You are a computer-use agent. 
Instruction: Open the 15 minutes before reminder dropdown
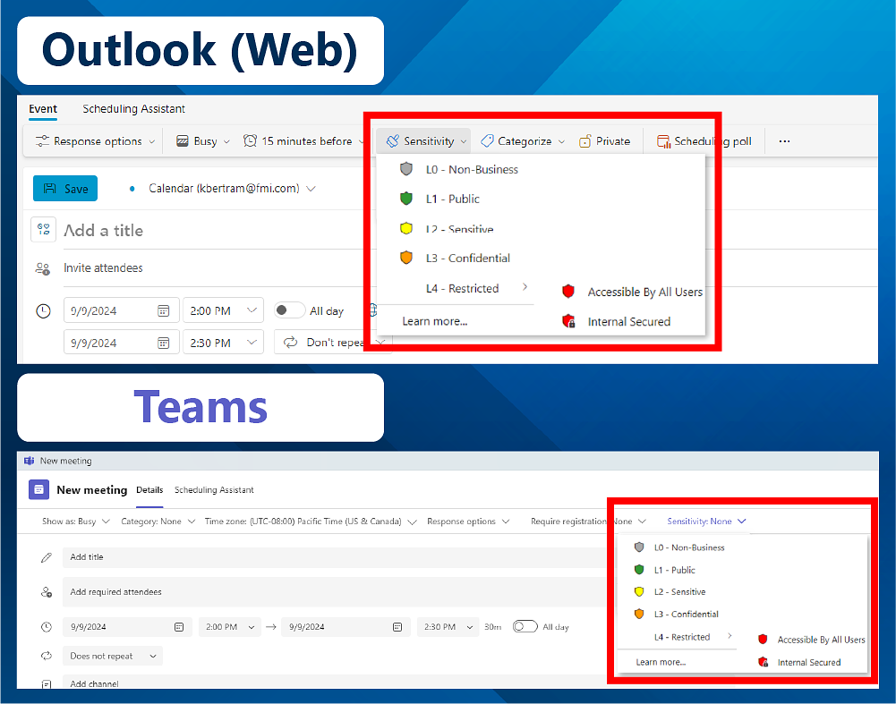(304, 141)
